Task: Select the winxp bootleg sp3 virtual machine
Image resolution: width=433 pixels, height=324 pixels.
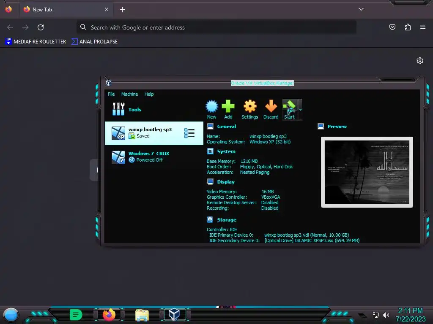Action: tap(154, 133)
